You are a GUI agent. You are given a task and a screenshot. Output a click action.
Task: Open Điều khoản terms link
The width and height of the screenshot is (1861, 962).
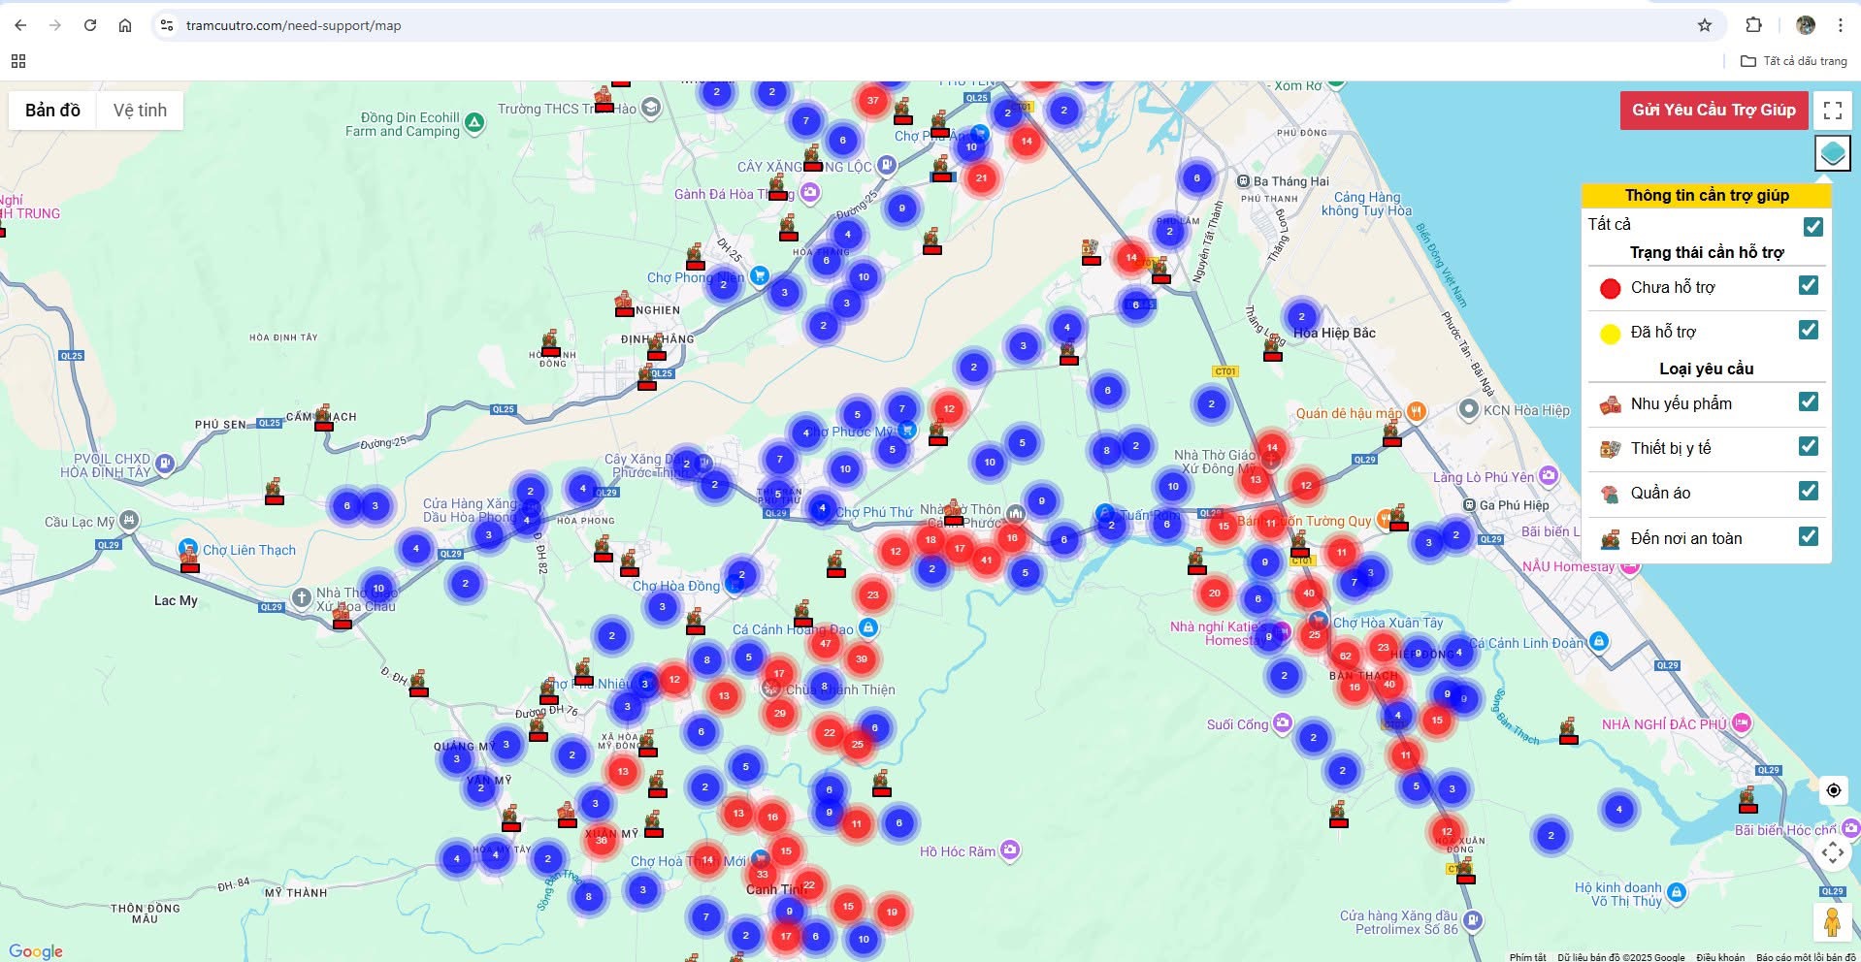click(1720, 957)
